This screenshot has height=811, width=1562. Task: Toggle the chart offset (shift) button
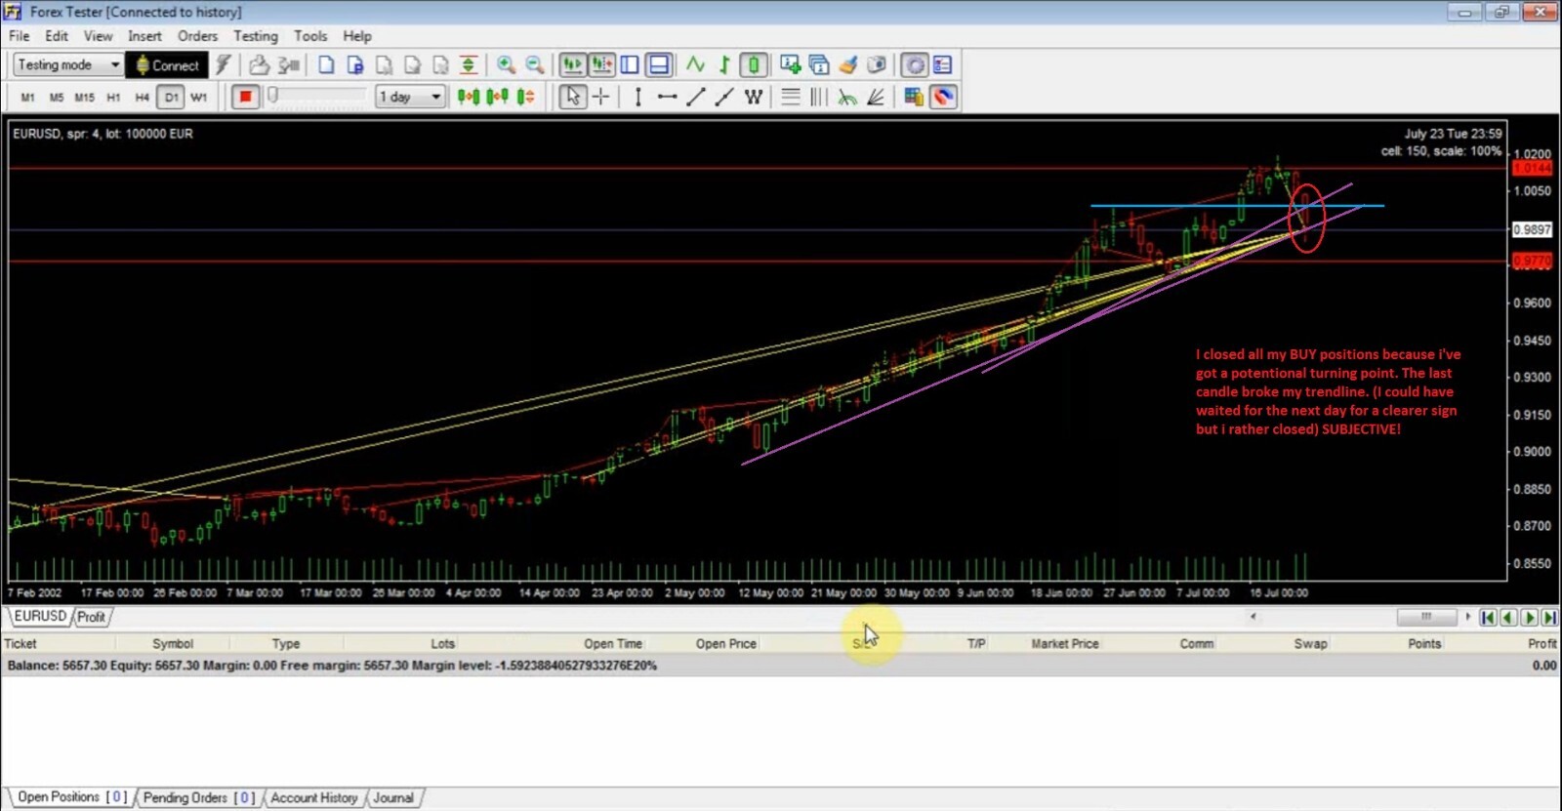(601, 65)
